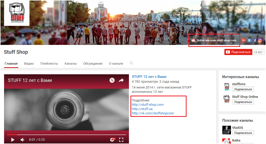
Task: Open the blue STUFF 12 лет с Вами title link
Action: coord(149,77)
